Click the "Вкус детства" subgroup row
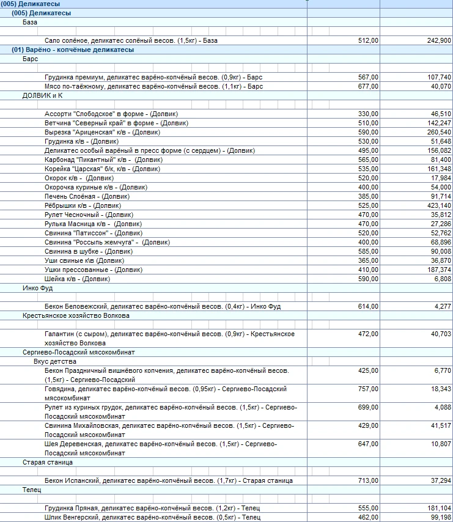 53,361
